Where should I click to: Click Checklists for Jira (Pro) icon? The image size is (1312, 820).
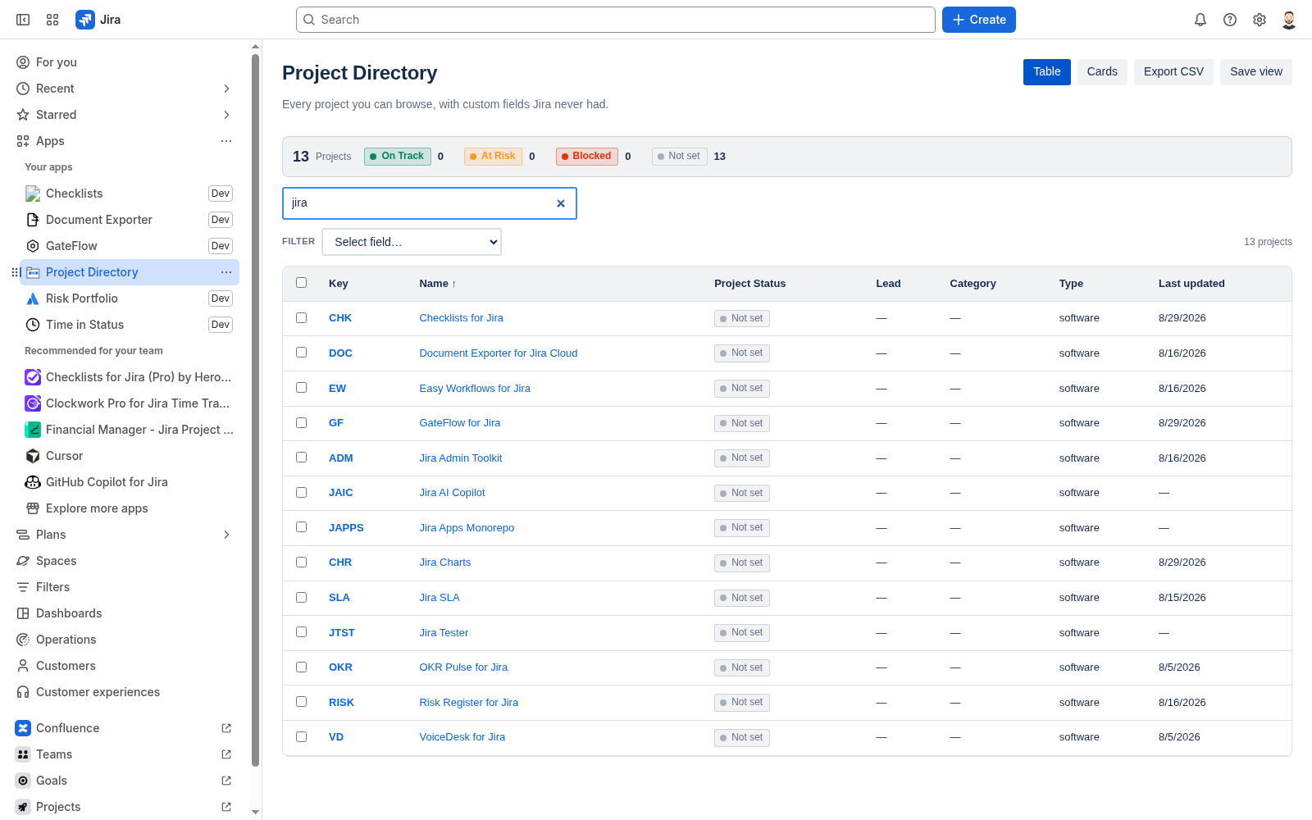point(33,377)
